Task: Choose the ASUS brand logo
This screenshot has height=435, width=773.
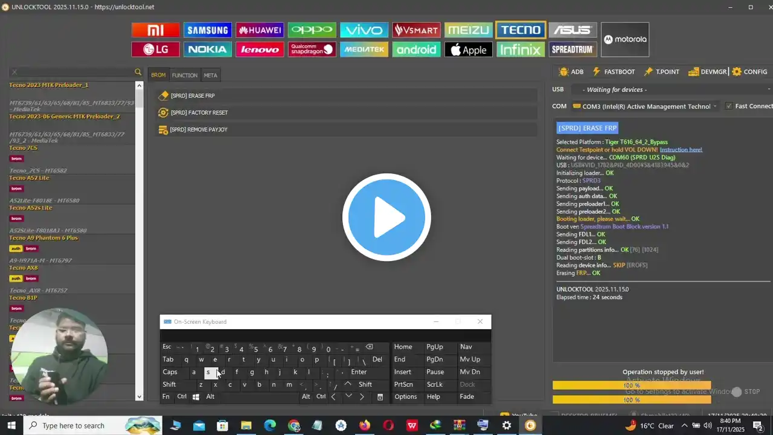Action: (573, 30)
